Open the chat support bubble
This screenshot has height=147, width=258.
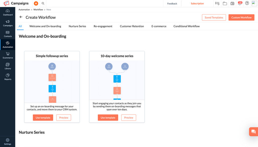tap(253, 132)
